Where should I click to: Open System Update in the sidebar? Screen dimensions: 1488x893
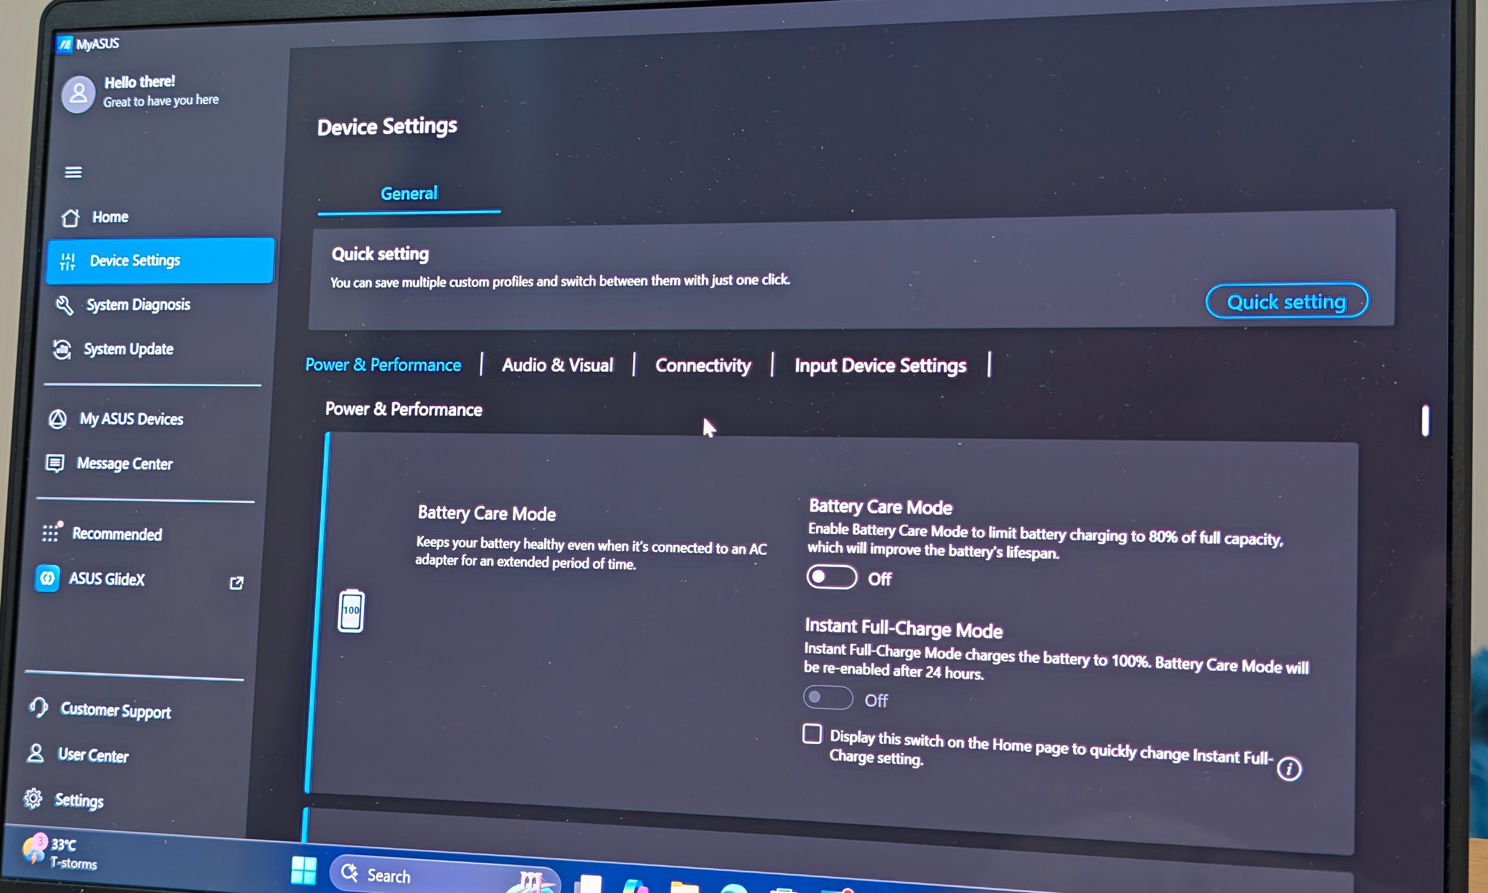point(113,349)
